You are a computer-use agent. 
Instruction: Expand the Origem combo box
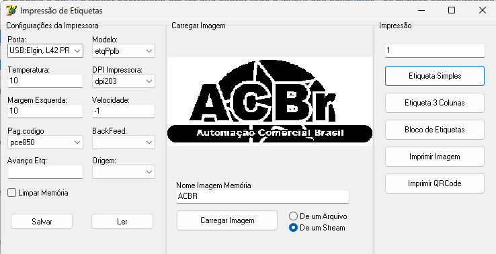pos(124,172)
